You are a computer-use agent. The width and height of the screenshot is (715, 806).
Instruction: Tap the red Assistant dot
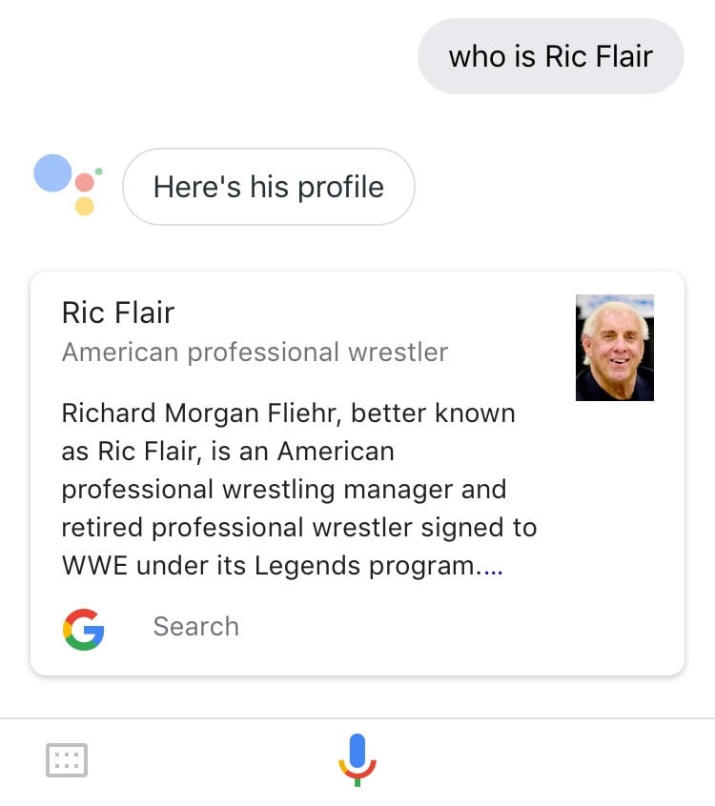point(84,183)
